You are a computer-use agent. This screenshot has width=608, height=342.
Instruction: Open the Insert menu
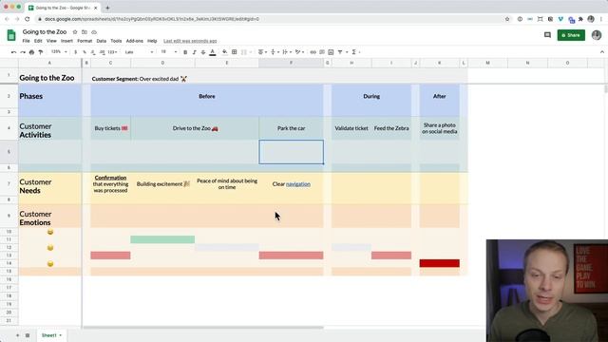click(66, 41)
